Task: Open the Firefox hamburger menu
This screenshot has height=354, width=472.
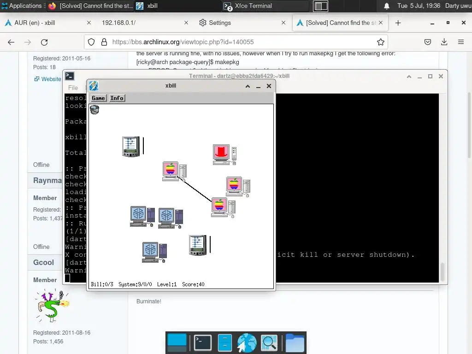Action: tap(460, 42)
